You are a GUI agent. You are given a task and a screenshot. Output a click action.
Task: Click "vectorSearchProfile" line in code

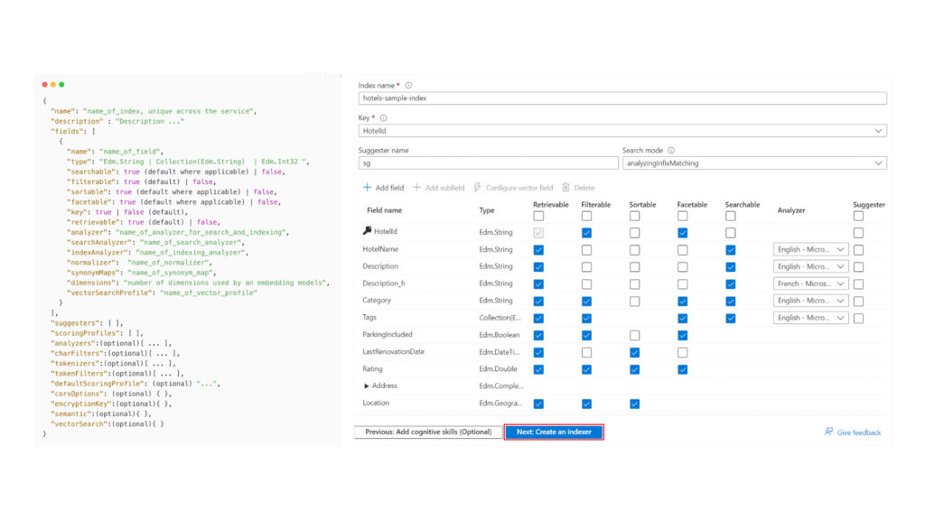[x=163, y=293]
